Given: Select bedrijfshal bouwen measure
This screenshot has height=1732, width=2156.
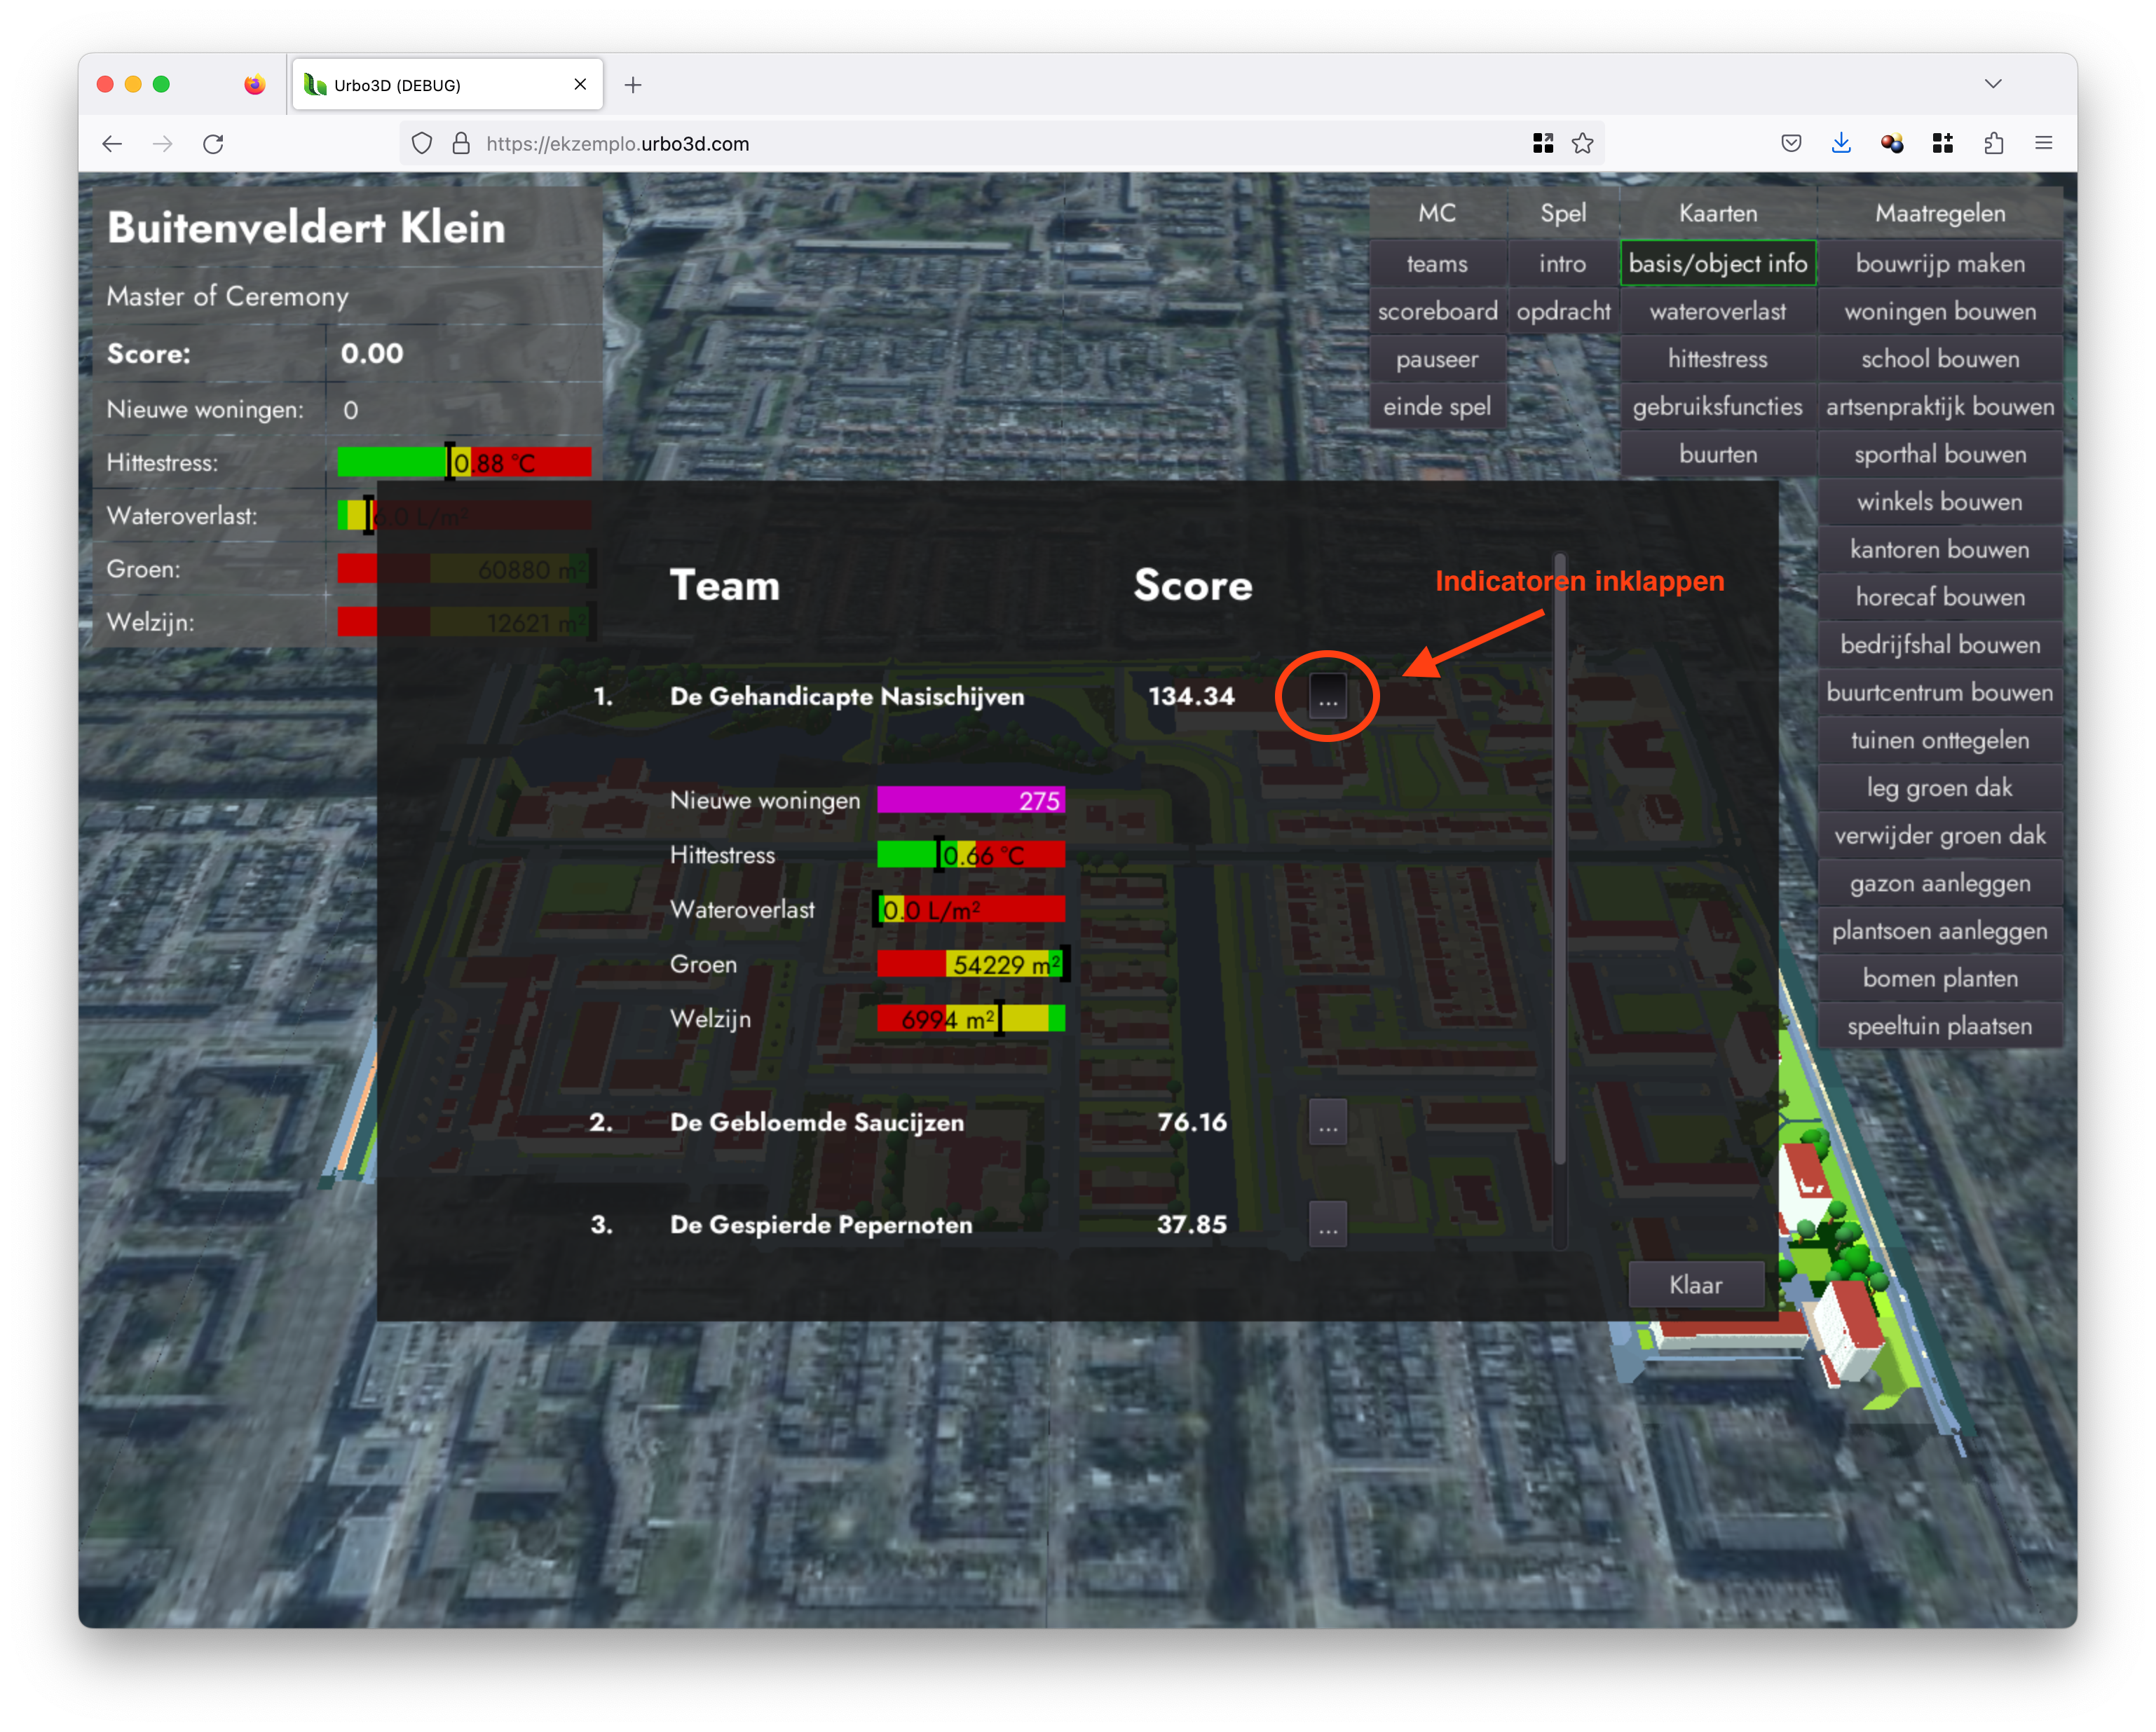Looking at the screenshot, I should [x=1940, y=645].
